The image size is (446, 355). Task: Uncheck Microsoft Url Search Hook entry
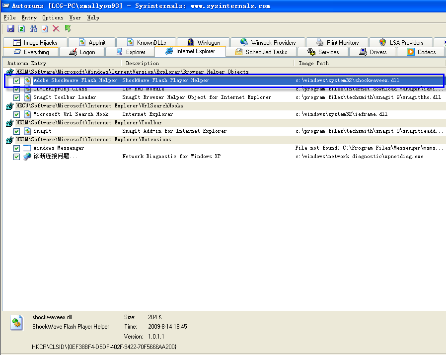pyautogui.click(x=16, y=114)
